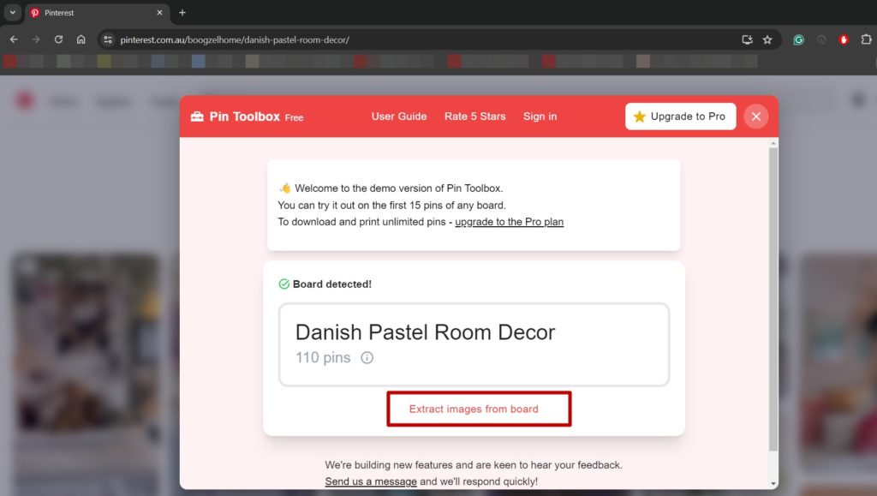Screen dimensions: 877x496
Task: Click the Pinterest logo behind the popup
Action: click(25, 100)
